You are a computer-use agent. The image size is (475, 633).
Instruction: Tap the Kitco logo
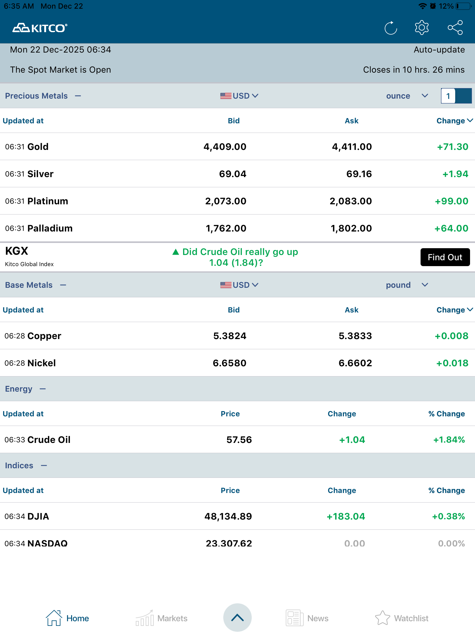tap(40, 28)
